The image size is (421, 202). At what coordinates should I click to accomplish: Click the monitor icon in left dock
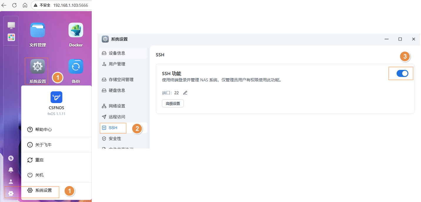point(11,25)
